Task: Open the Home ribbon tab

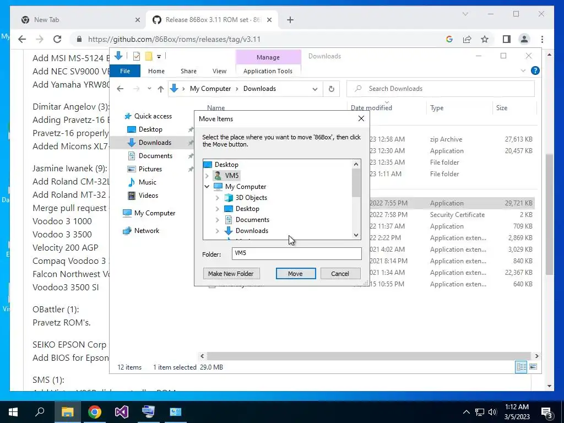Action: pos(156,71)
